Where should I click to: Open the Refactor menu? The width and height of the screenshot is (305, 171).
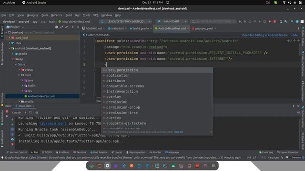pos(57,15)
